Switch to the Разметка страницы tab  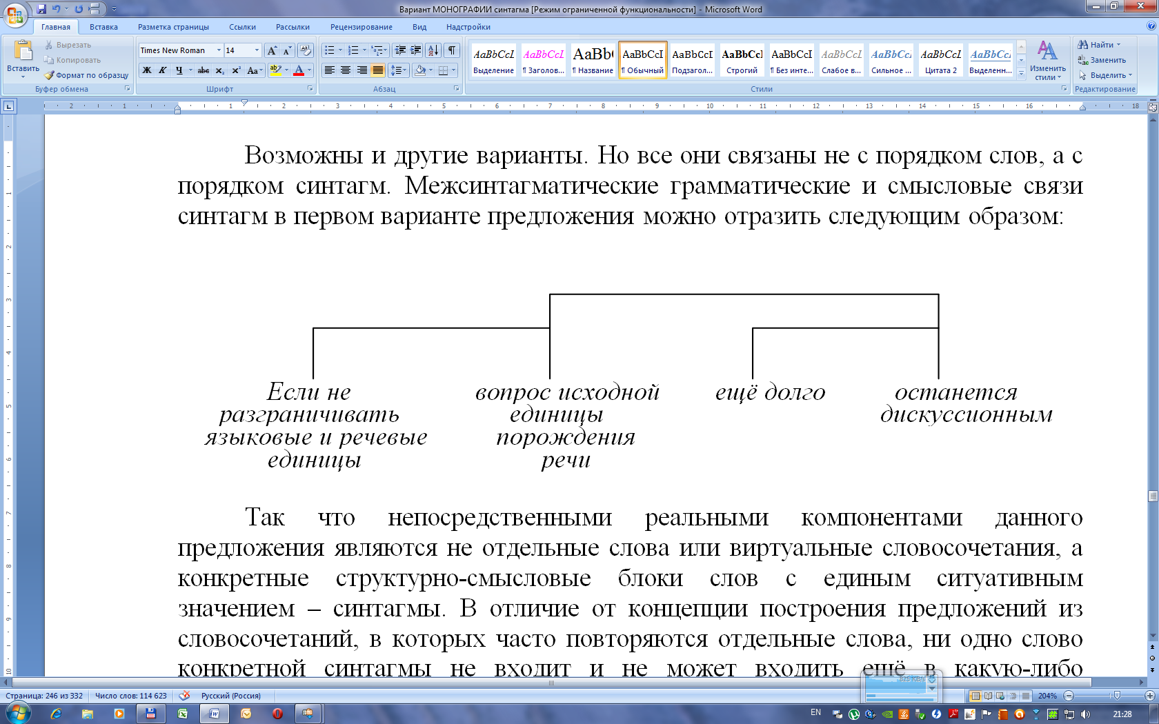pos(173,27)
